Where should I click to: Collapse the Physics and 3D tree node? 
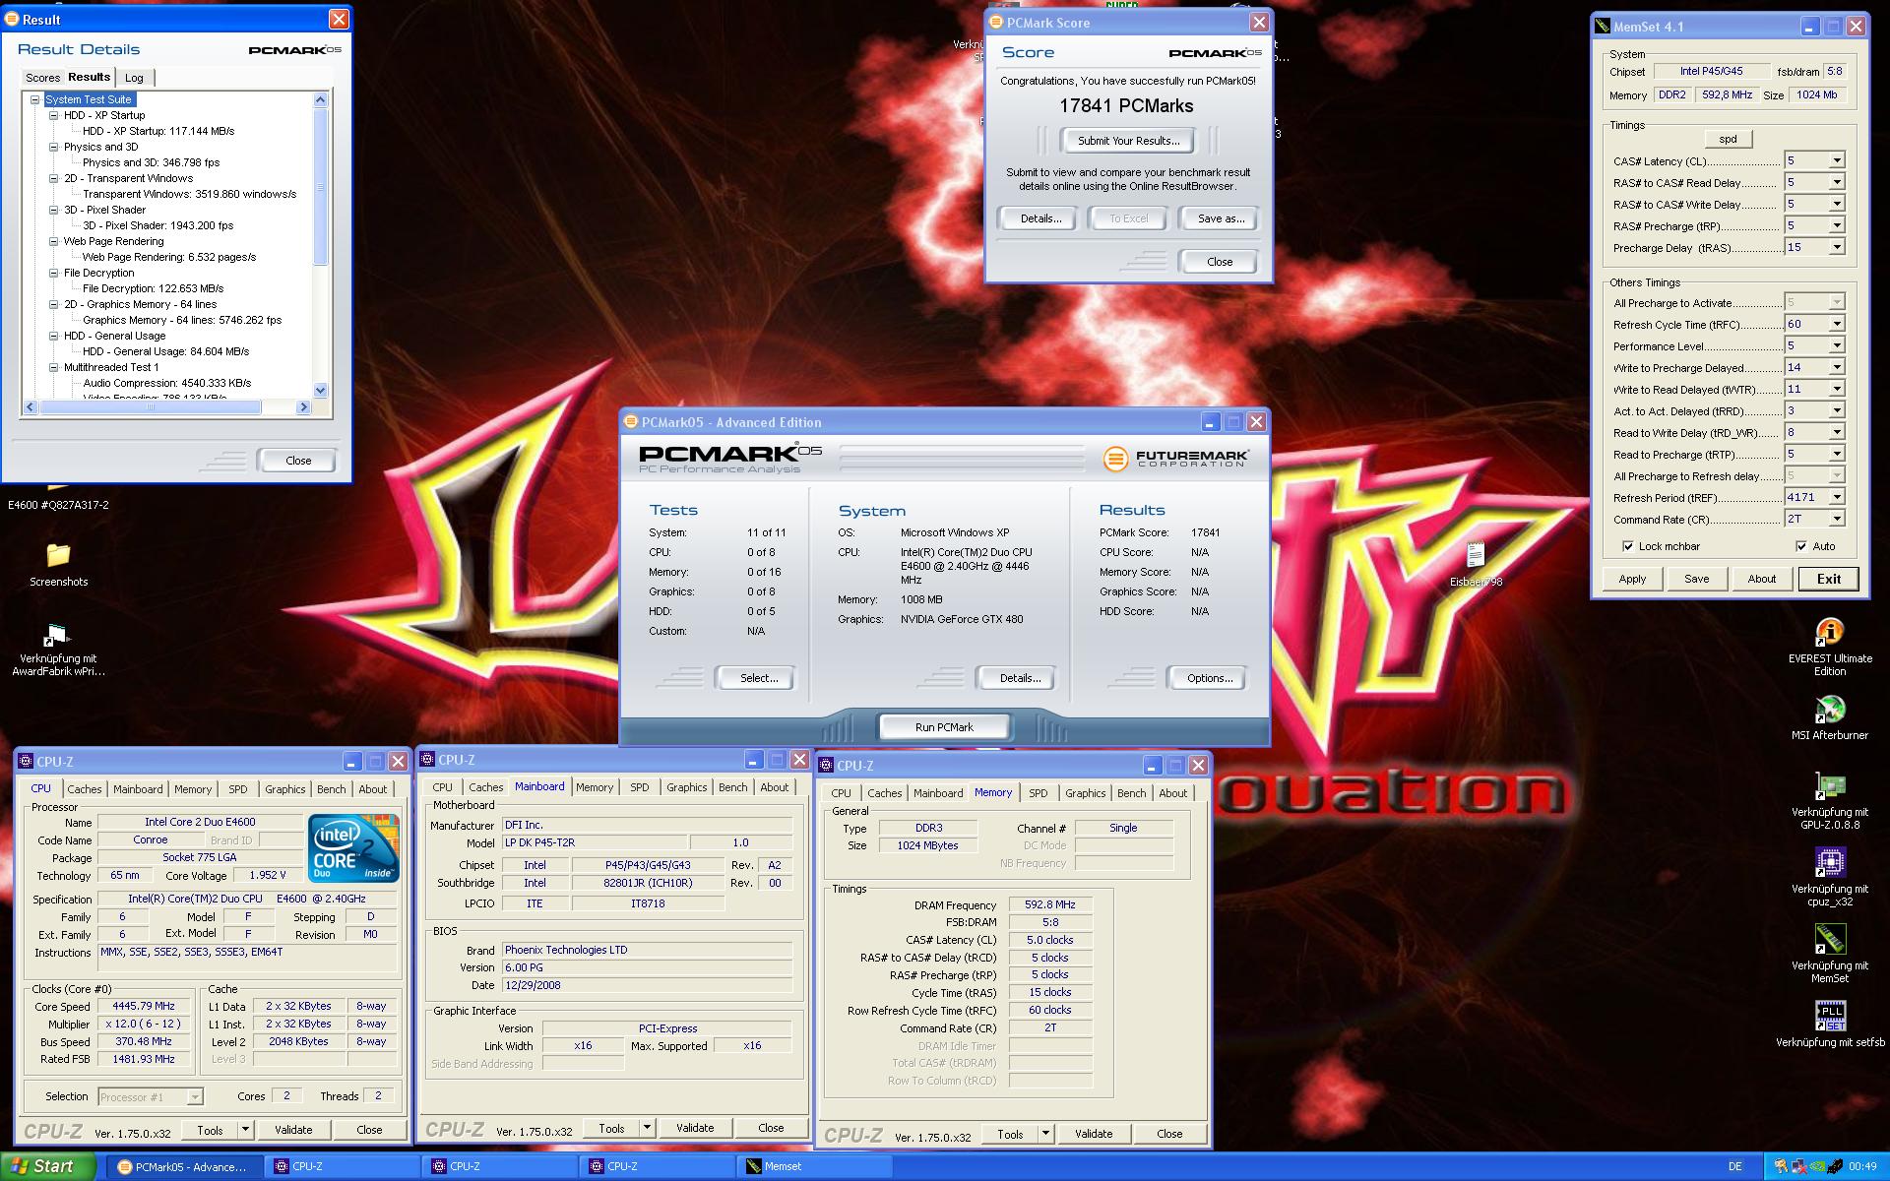(54, 147)
